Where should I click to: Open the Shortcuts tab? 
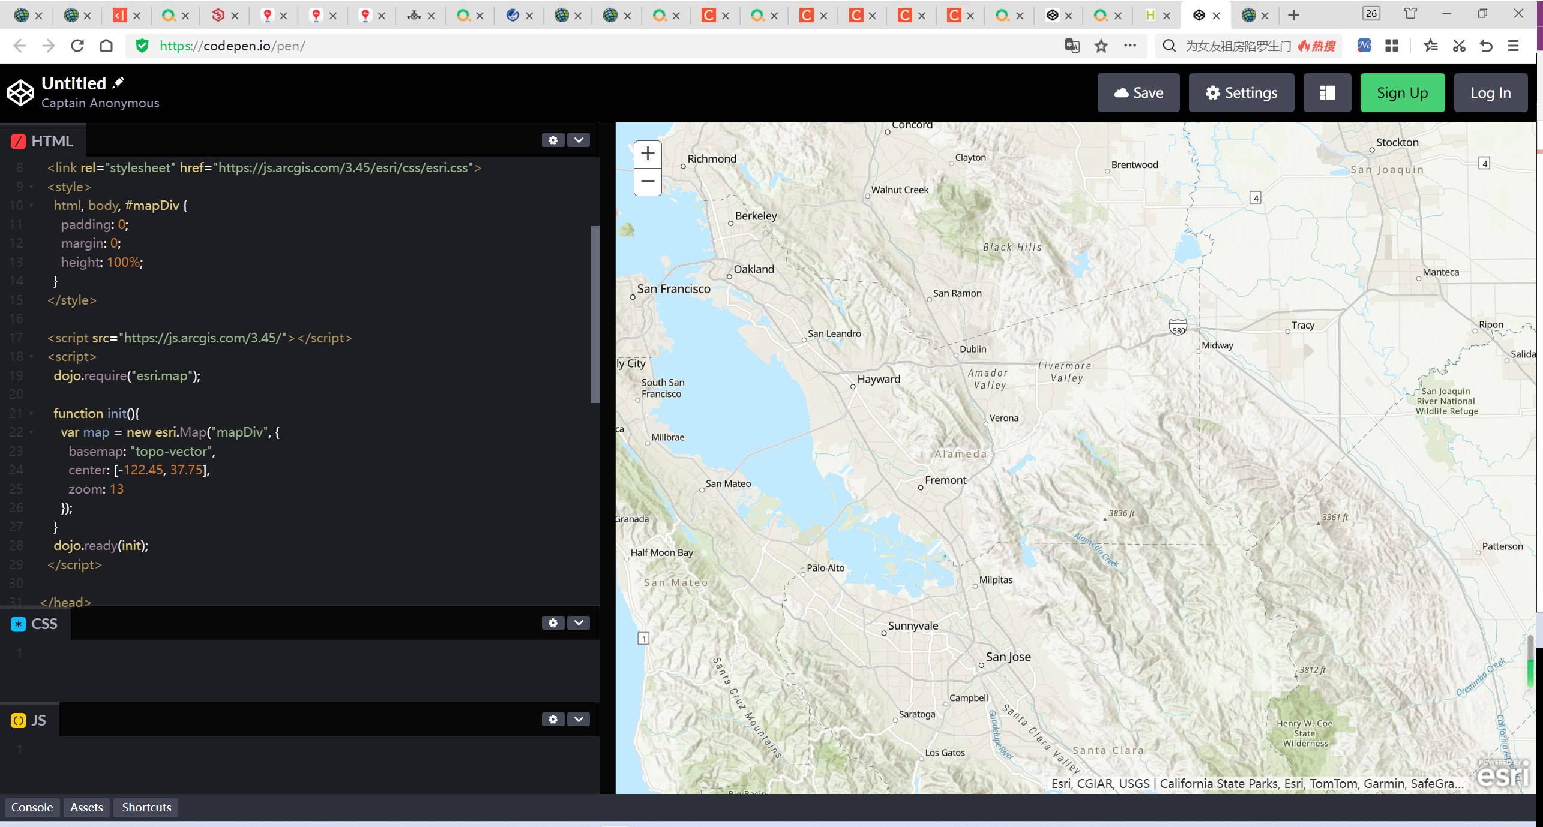coord(145,807)
